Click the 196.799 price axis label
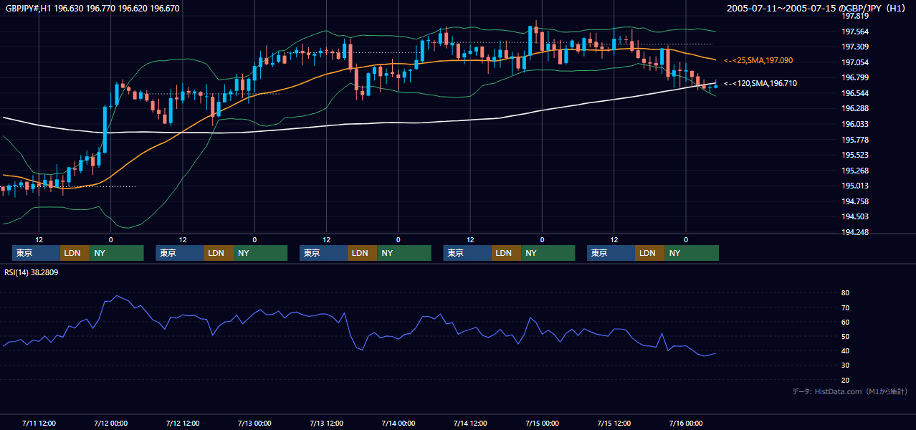The image size is (916, 430). point(855,77)
